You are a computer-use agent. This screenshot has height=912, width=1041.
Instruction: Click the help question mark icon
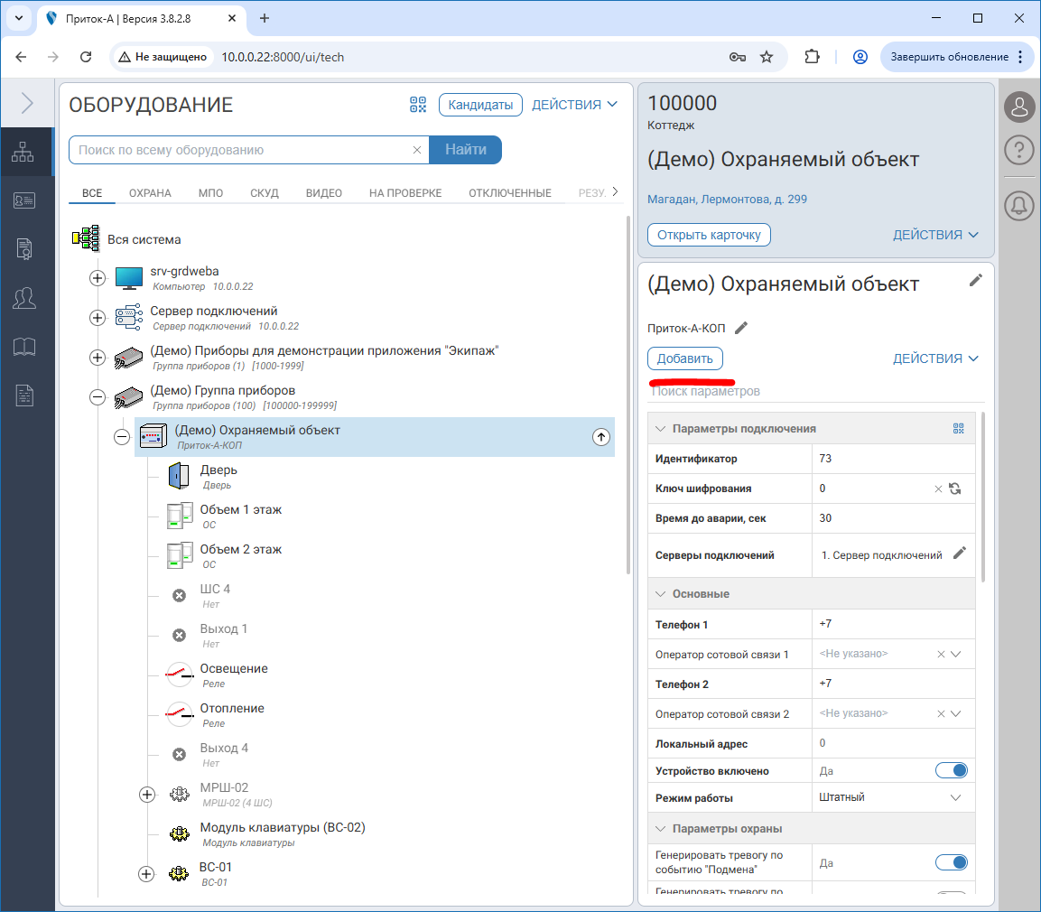tap(1018, 150)
